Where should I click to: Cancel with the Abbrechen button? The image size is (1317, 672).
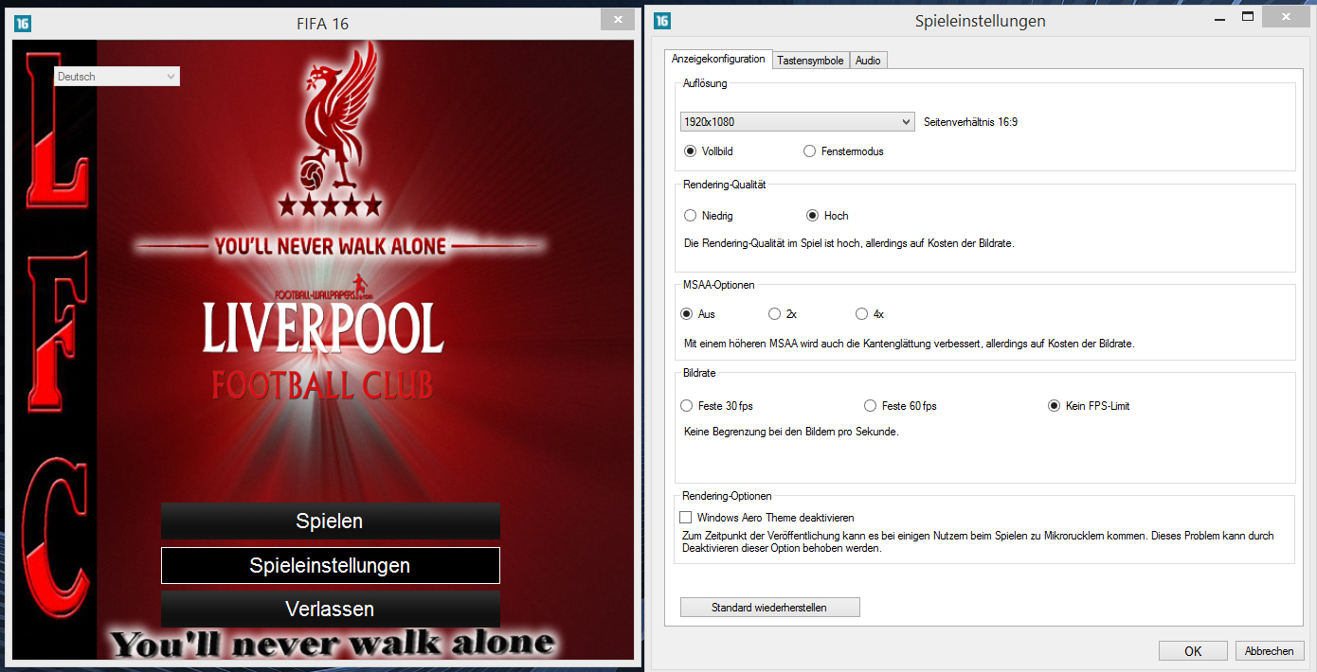tap(1270, 651)
